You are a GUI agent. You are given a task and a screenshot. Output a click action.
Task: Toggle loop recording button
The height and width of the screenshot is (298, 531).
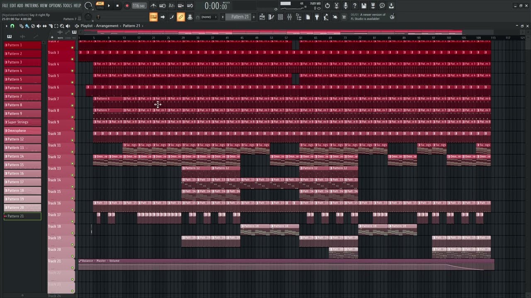(x=190, y=6)
